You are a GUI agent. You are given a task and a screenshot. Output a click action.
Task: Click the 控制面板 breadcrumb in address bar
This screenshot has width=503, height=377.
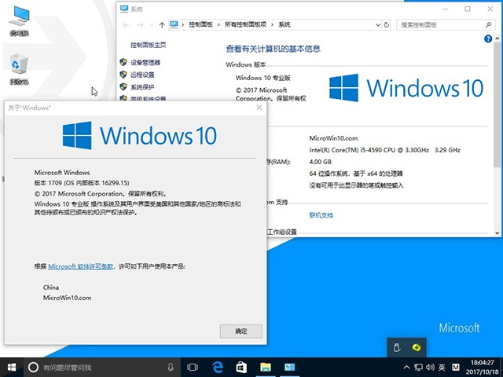(204, 24)
